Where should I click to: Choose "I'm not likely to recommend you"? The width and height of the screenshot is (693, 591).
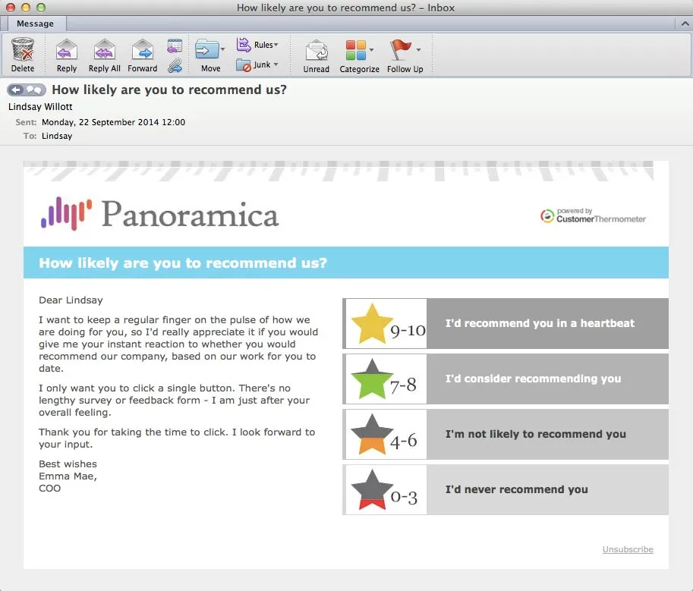(x=536, y=434)
